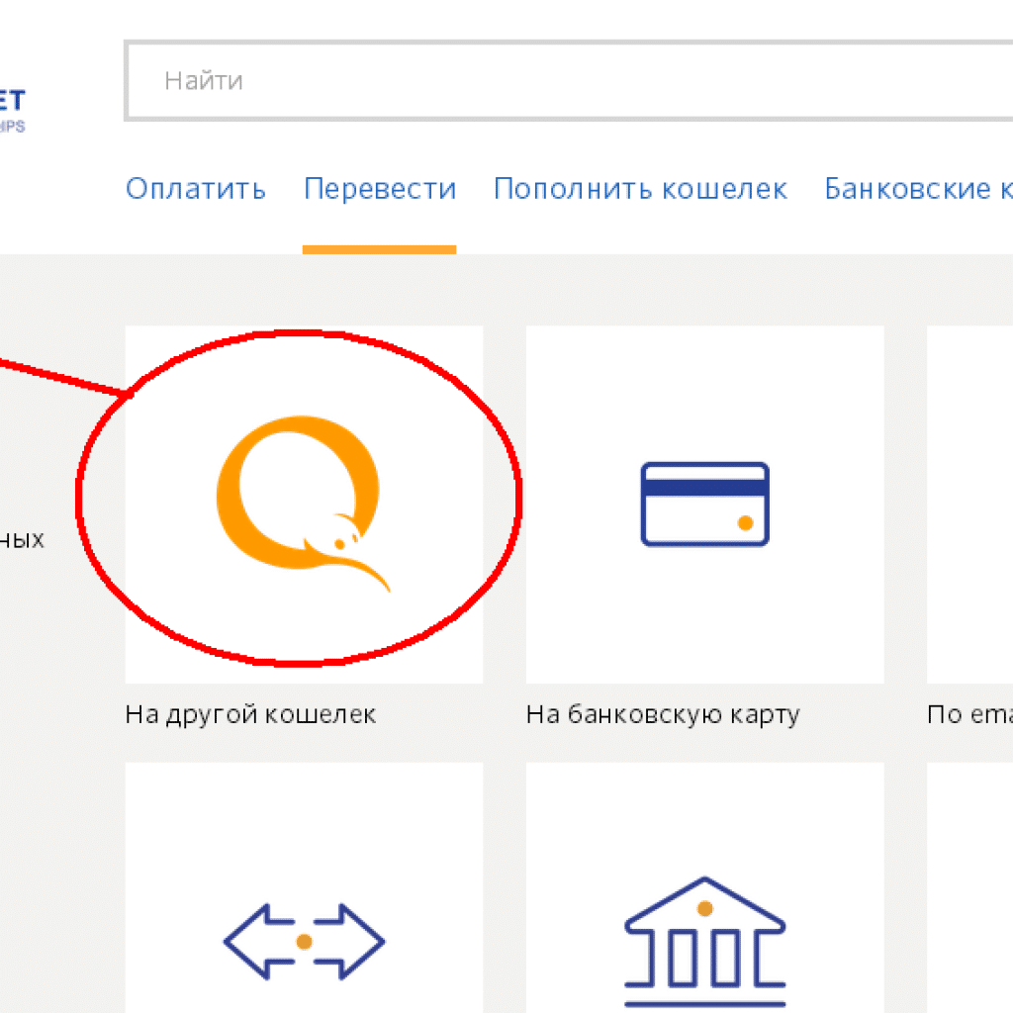Open the Пополнить кошелек tab
This screenshot has height=1013, width=1013.
640,189
